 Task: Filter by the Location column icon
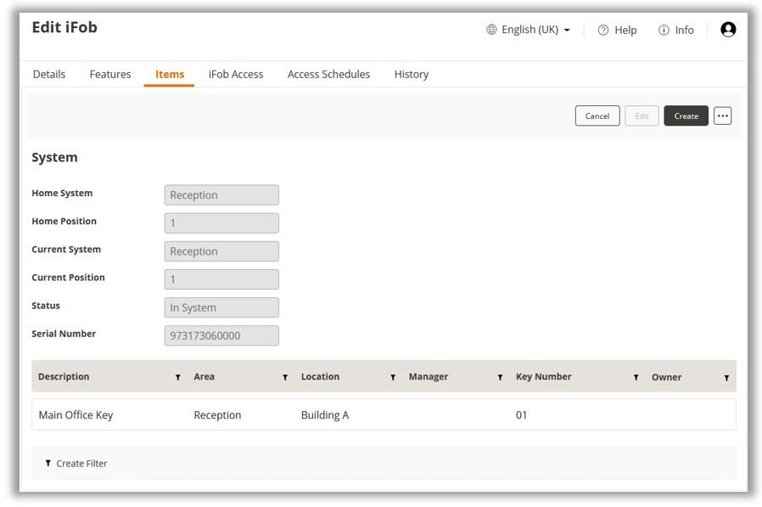(393, 377)
